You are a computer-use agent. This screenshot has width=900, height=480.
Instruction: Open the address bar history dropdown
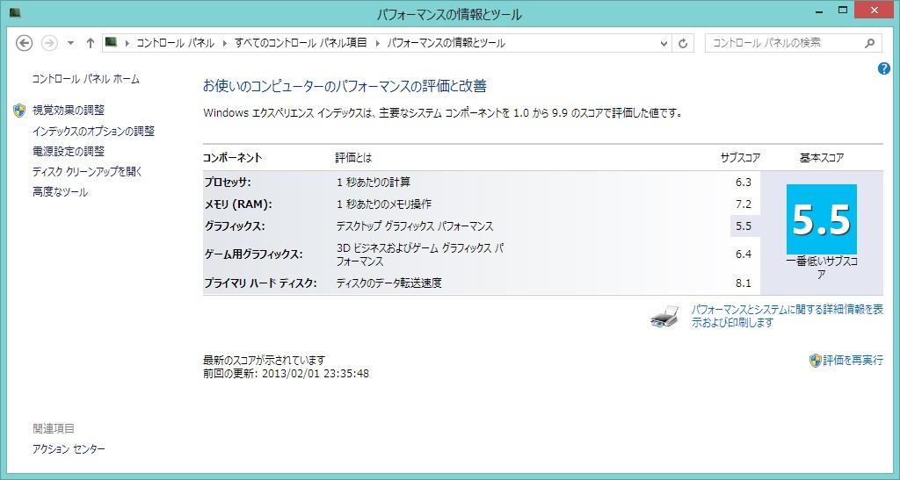coord(664,43)
